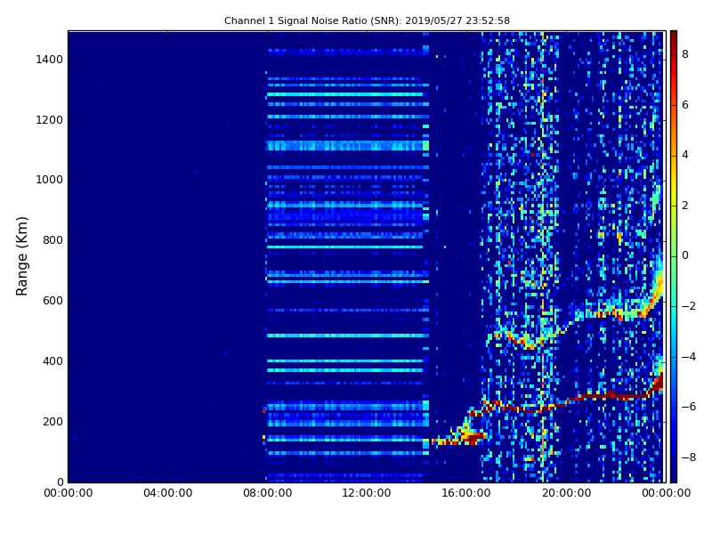Click the 0 range tick label on y-axis

coord(60,481)
